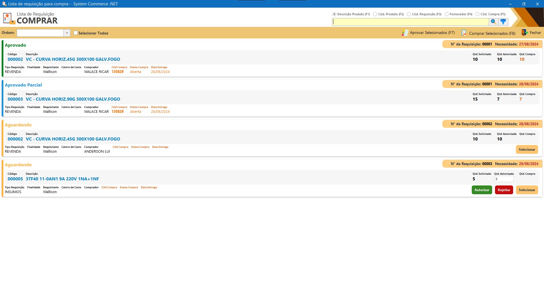The image size is (544, 294).
Task: Click the Aprovar Selecionados (F7) icon
Action: click(405, 33)
